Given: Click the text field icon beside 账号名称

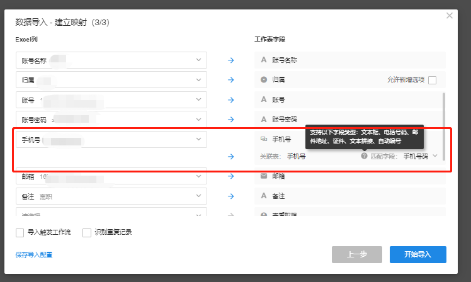Looking at the screenshot, I should [x=264, y=60].
